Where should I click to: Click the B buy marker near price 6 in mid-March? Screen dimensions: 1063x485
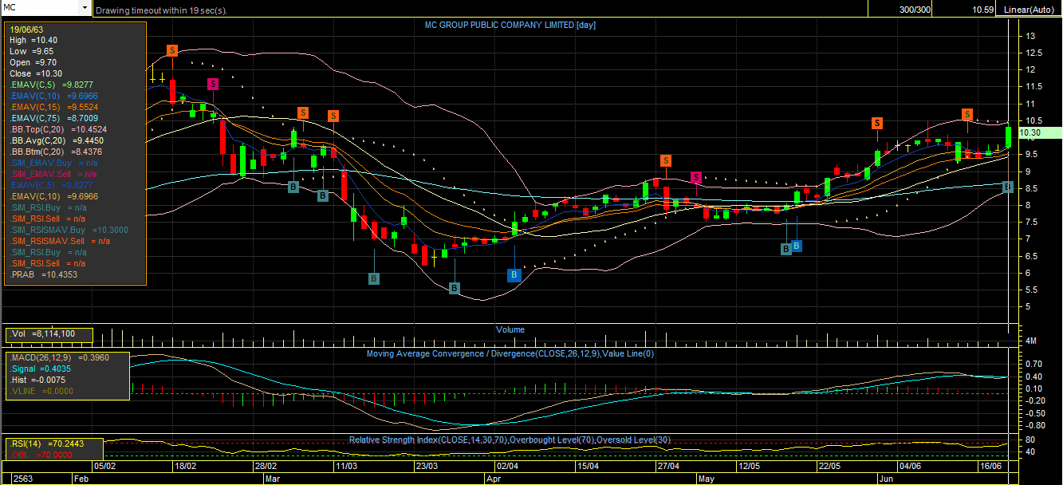point(374,278)
